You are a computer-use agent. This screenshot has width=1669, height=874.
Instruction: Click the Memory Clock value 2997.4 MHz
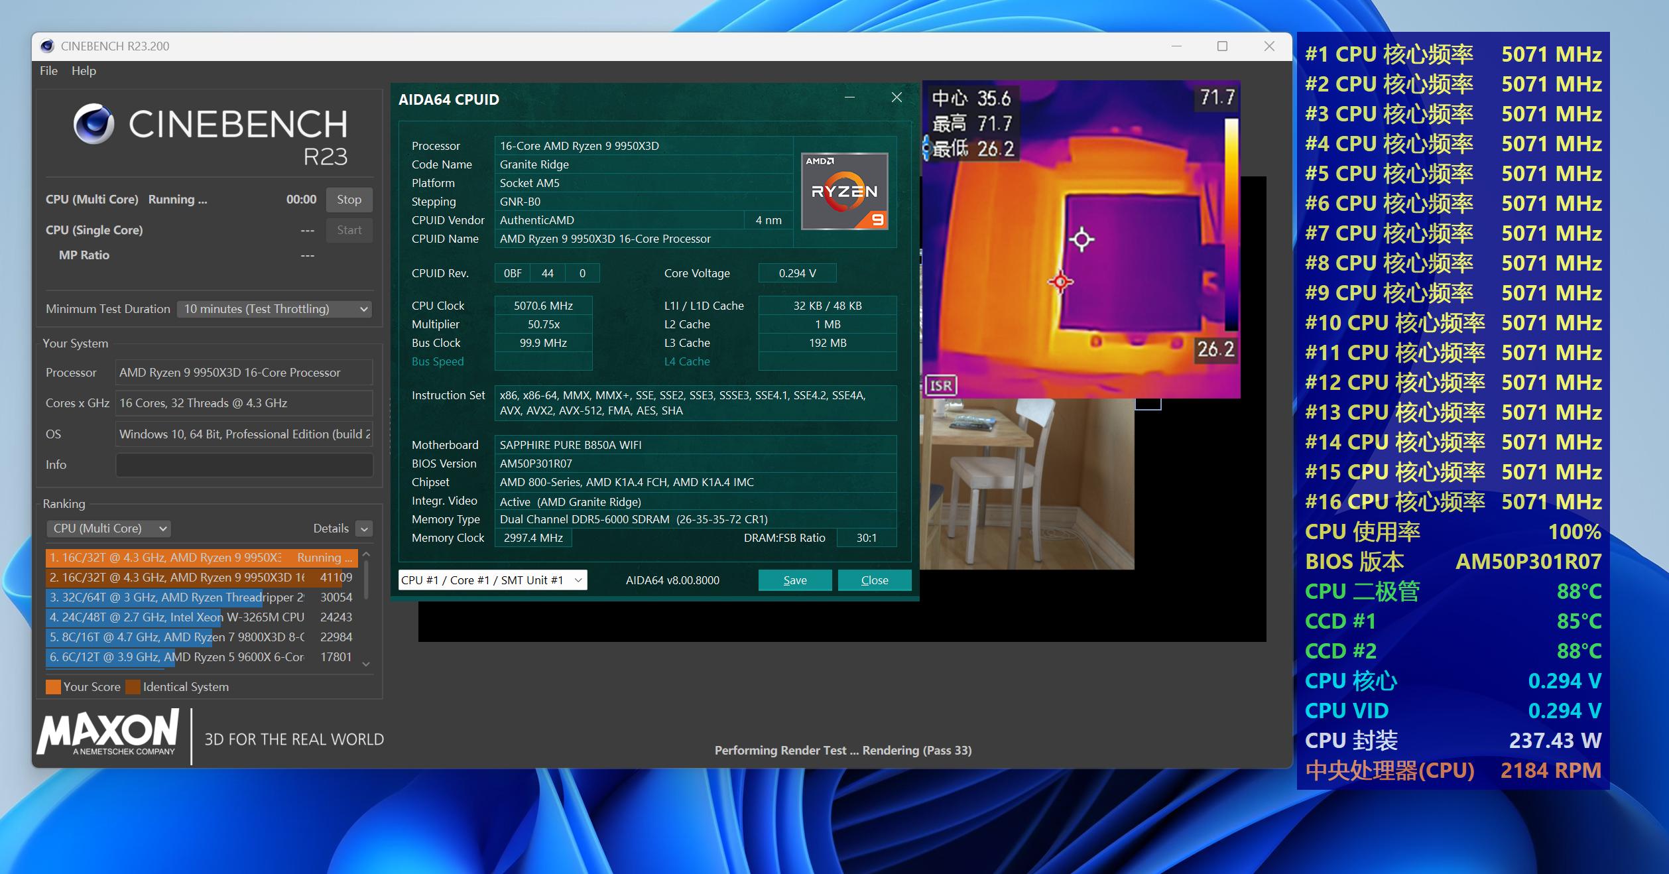pyautogui.click(x=533, y=538)
